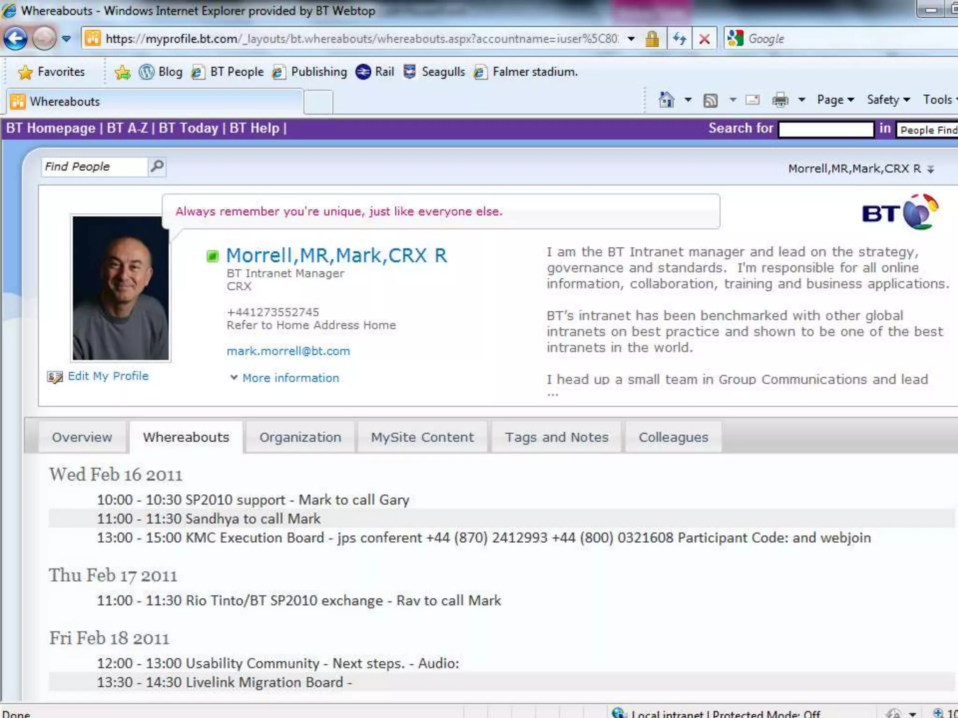Open the BT Today link
This screenshot has height=718, width=958.
189,128
